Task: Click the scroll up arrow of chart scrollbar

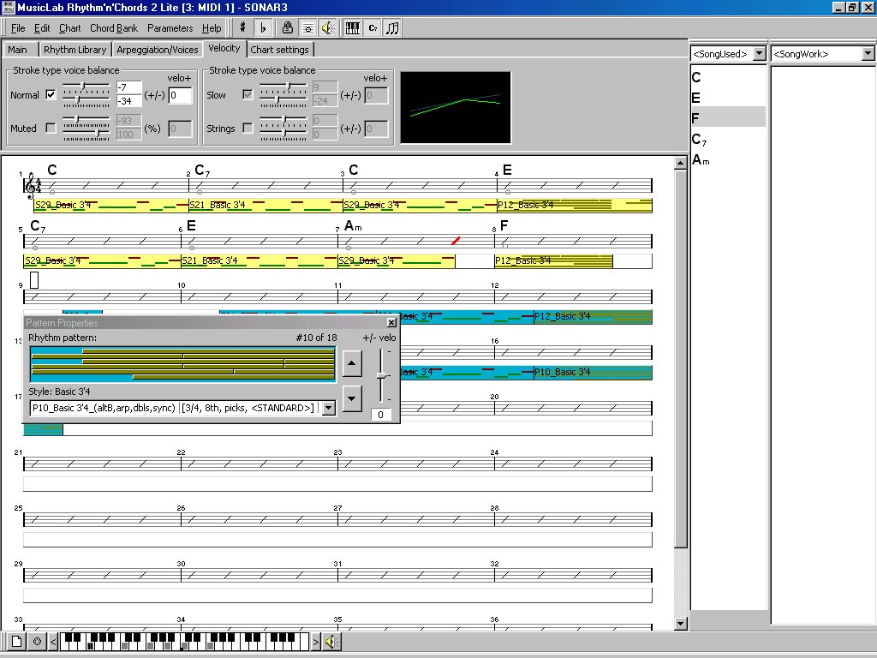Action: click(681, 164)
